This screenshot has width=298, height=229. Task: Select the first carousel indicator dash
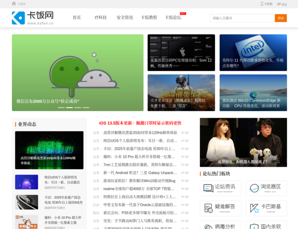[x=61, y=108]
